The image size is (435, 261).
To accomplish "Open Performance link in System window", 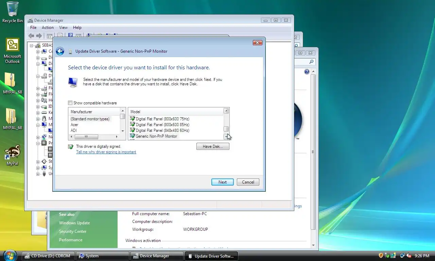I will [x=71, y=240].
